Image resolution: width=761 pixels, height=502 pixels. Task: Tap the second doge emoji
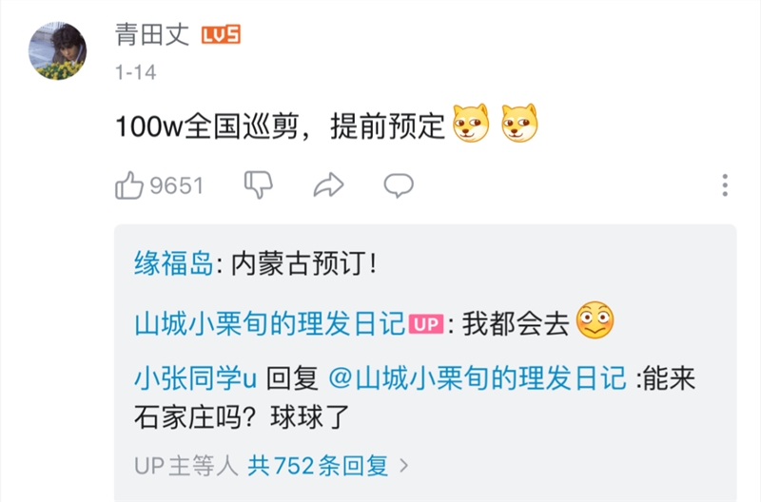pyautogui.click(x=519, y=124)
